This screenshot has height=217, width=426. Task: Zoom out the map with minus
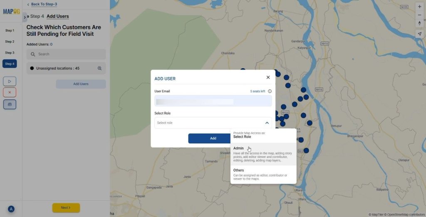[x=419, y=15]
